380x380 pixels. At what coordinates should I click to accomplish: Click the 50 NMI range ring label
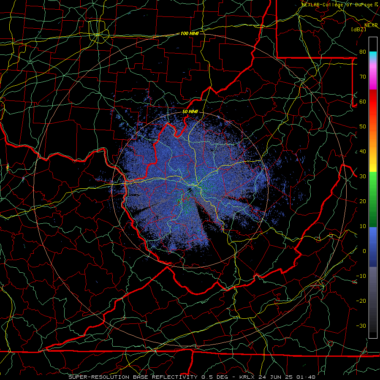(190, 112)
